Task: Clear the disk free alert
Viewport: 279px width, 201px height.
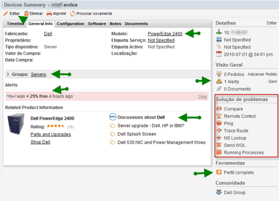Action: [203, 96]
